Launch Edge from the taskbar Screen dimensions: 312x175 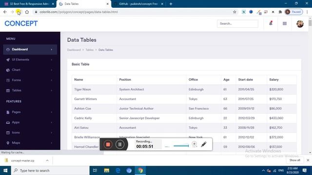[118, 171]
